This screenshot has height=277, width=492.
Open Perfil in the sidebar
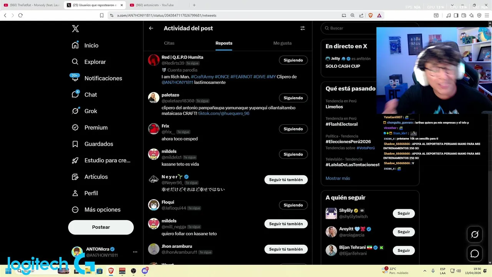pos(85,193)
